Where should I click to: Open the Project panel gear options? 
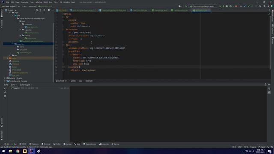[49, 10]
